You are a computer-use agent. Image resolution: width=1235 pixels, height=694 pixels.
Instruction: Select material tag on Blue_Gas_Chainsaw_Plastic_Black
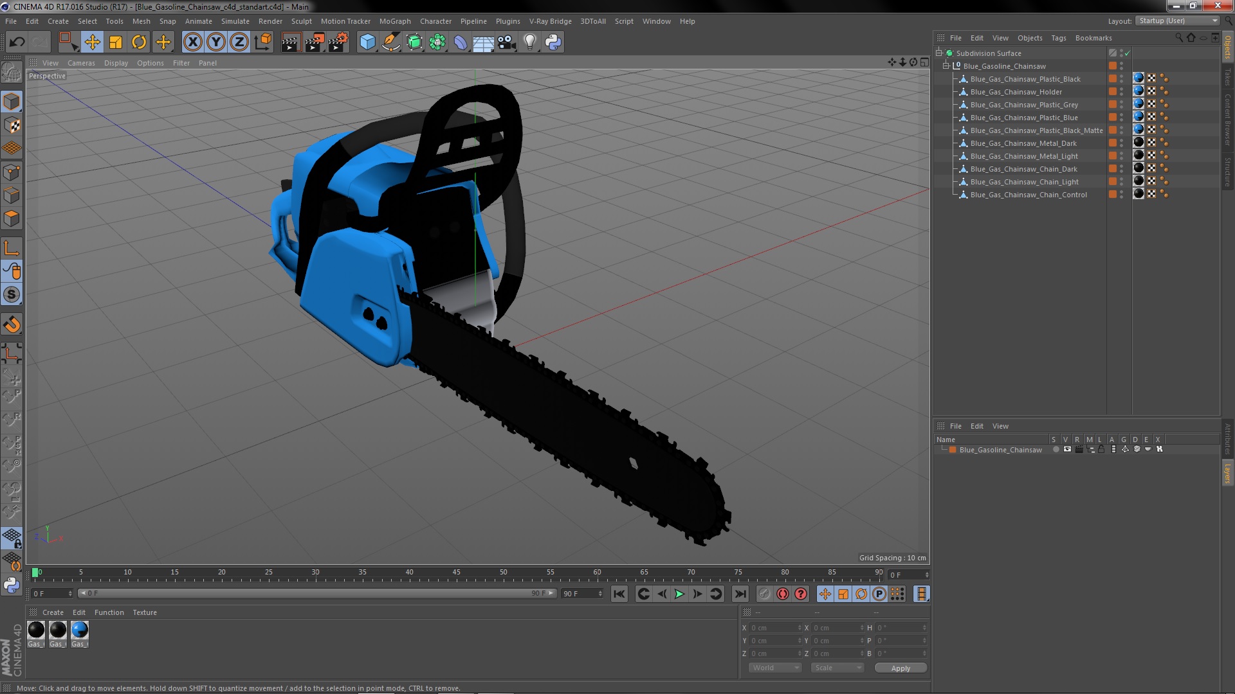tap(1139, 78)
